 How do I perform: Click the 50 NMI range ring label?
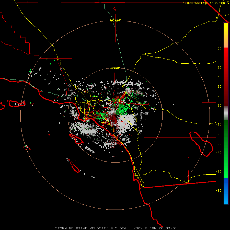tap(115, 68)
